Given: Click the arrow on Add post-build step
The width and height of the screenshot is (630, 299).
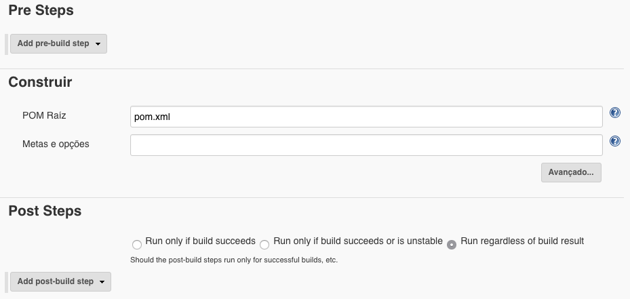Looking at the screenshot, I should tap(102, 282).
